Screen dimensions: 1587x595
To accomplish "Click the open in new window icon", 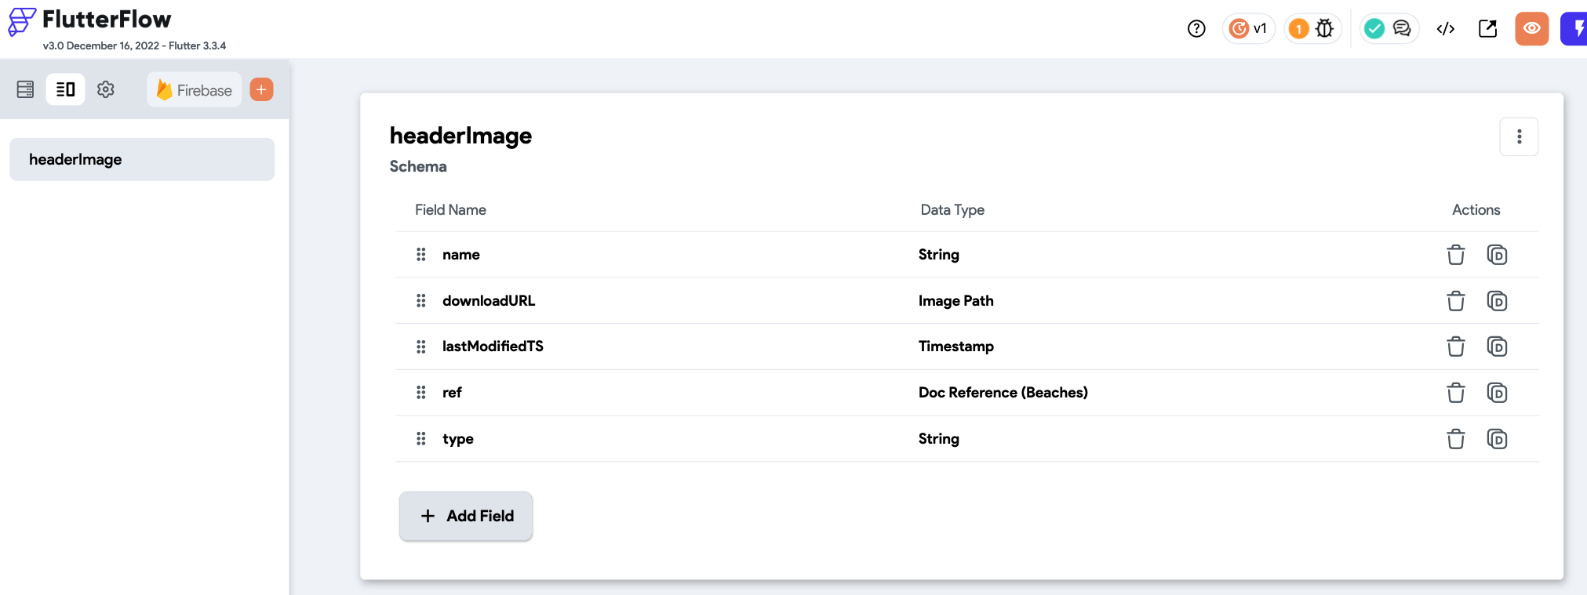I will pyautogui.click(x=1487, y=29).
